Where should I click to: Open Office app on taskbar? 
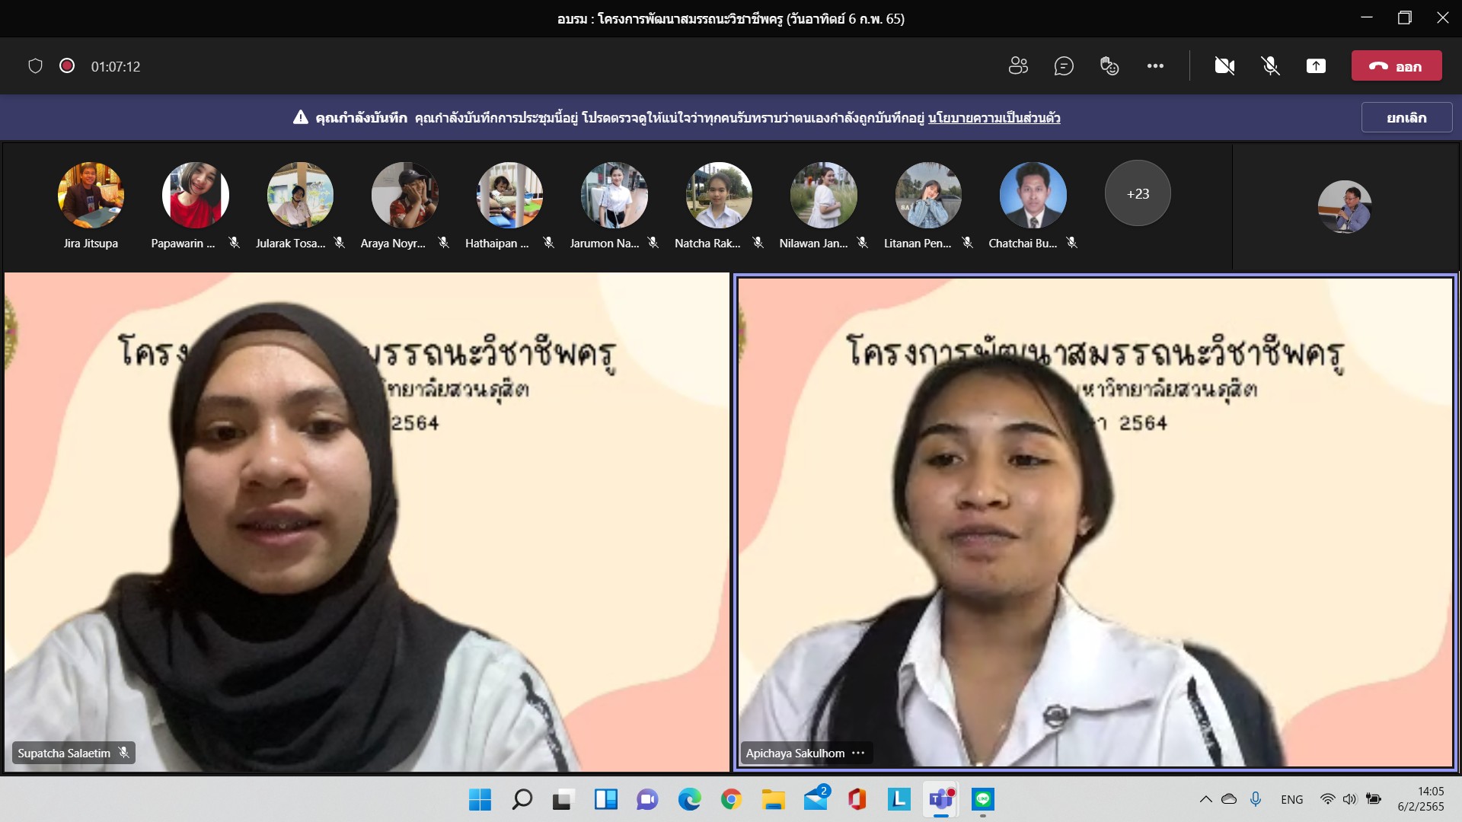coord(857,799)
